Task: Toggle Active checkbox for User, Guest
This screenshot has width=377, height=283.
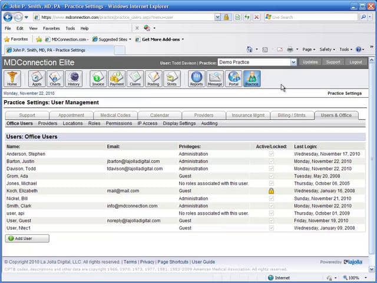Action: click(271, 221)
